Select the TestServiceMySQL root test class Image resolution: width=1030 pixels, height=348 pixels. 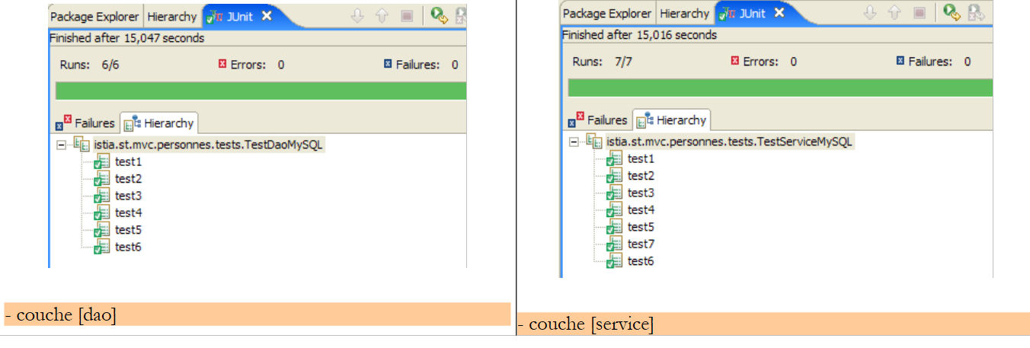729,142
